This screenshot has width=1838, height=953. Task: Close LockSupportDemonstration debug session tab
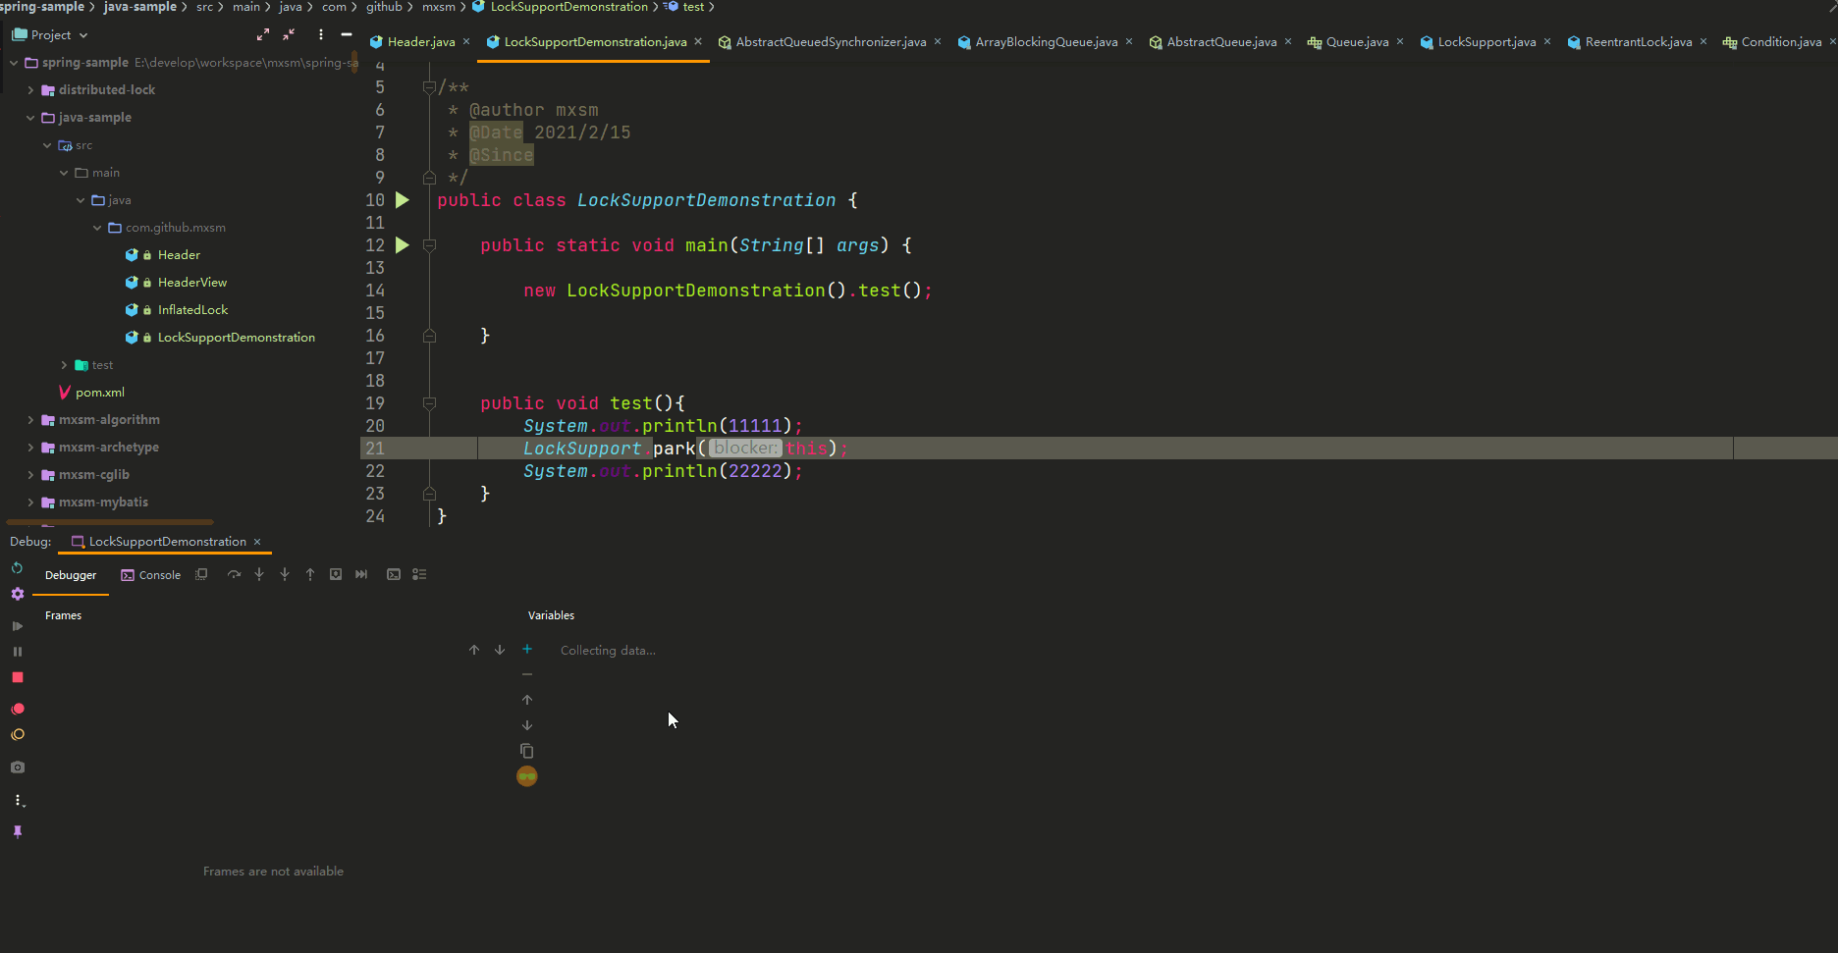coord(257,542)
